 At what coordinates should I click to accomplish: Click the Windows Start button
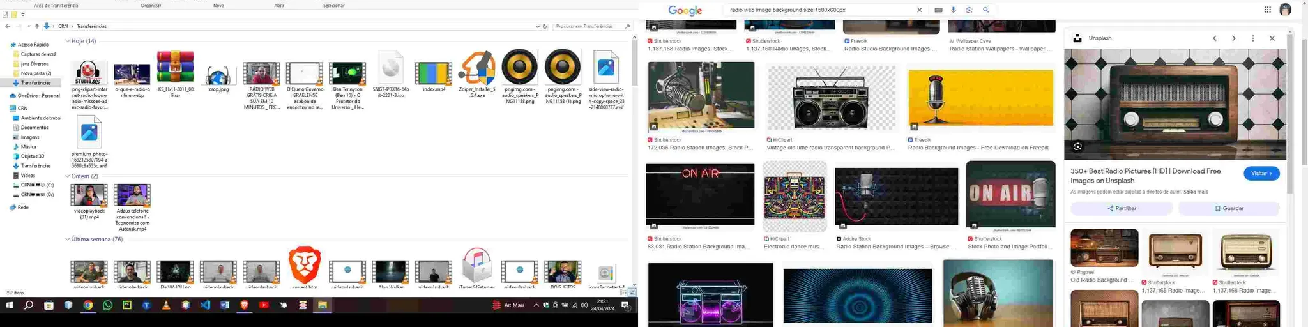pos(10,305)
